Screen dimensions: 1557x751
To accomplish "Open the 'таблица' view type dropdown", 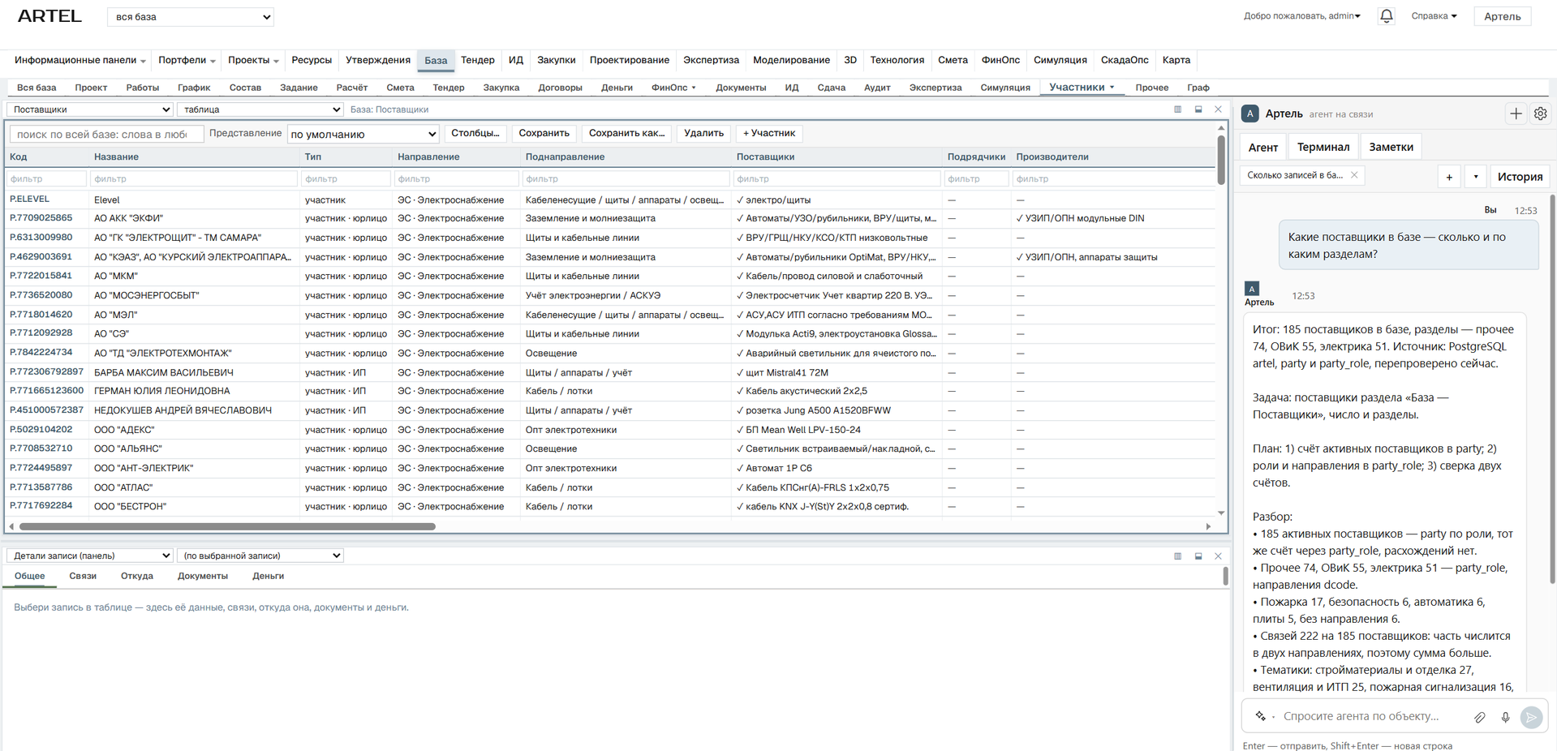I will point(260,109).
